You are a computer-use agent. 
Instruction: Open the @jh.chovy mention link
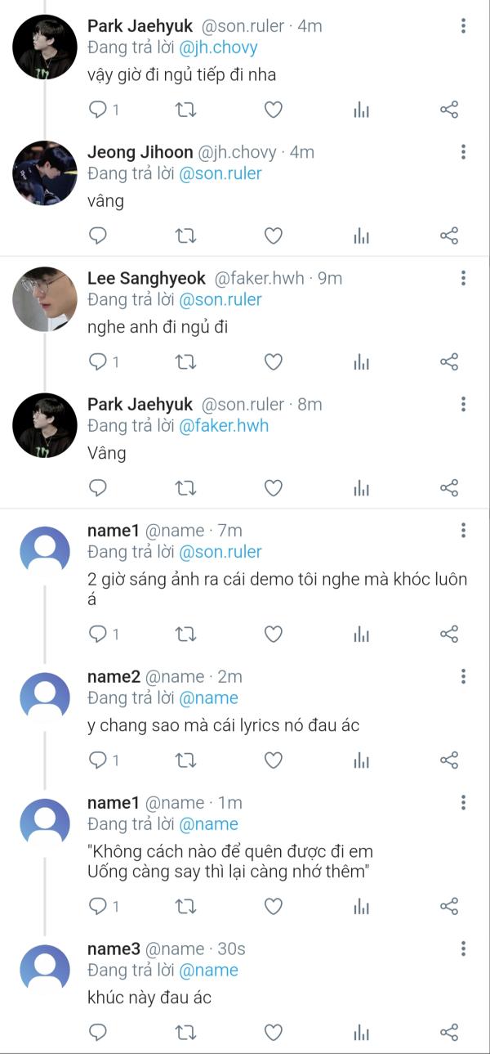pos(218,47)
